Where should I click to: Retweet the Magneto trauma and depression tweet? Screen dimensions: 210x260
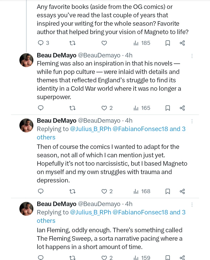72,192
